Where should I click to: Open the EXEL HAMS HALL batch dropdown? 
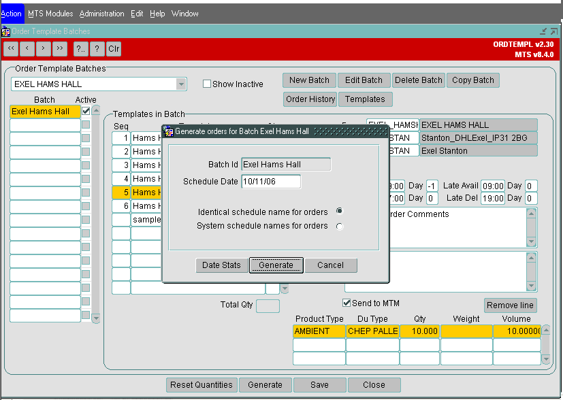click(x=181, y=84)
